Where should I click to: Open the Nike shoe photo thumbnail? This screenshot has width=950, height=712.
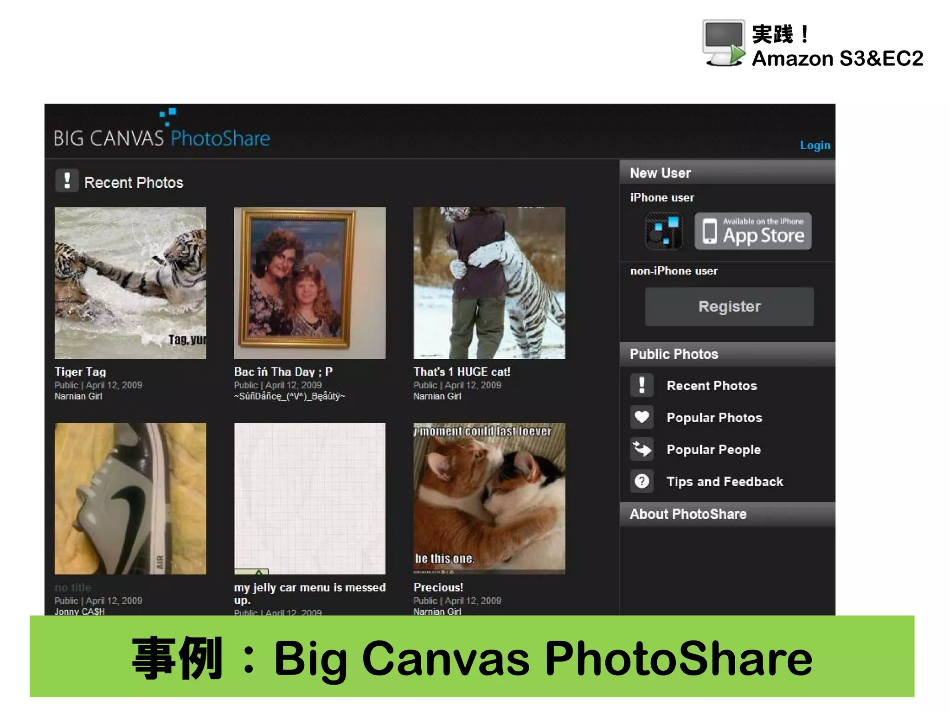pyautogui.click(x=130, y=498)
